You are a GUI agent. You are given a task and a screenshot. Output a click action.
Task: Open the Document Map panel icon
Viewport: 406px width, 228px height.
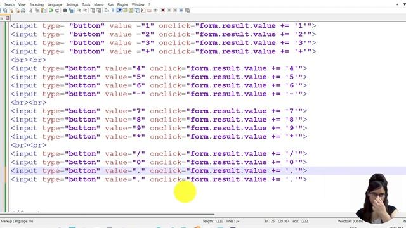pos(131,10)
